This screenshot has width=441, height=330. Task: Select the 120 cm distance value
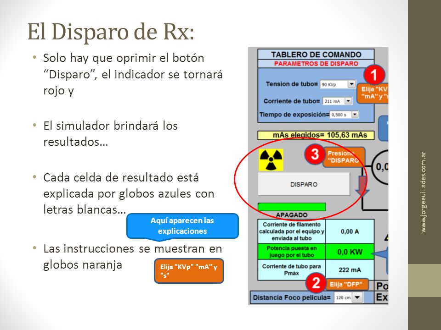click(344, 297)
